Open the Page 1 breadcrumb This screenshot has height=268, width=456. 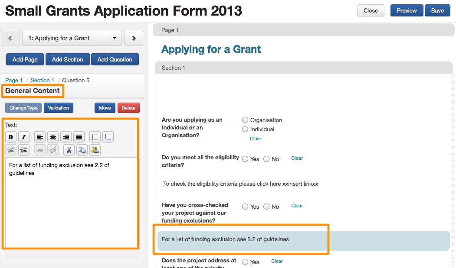[x=14, y=80]
